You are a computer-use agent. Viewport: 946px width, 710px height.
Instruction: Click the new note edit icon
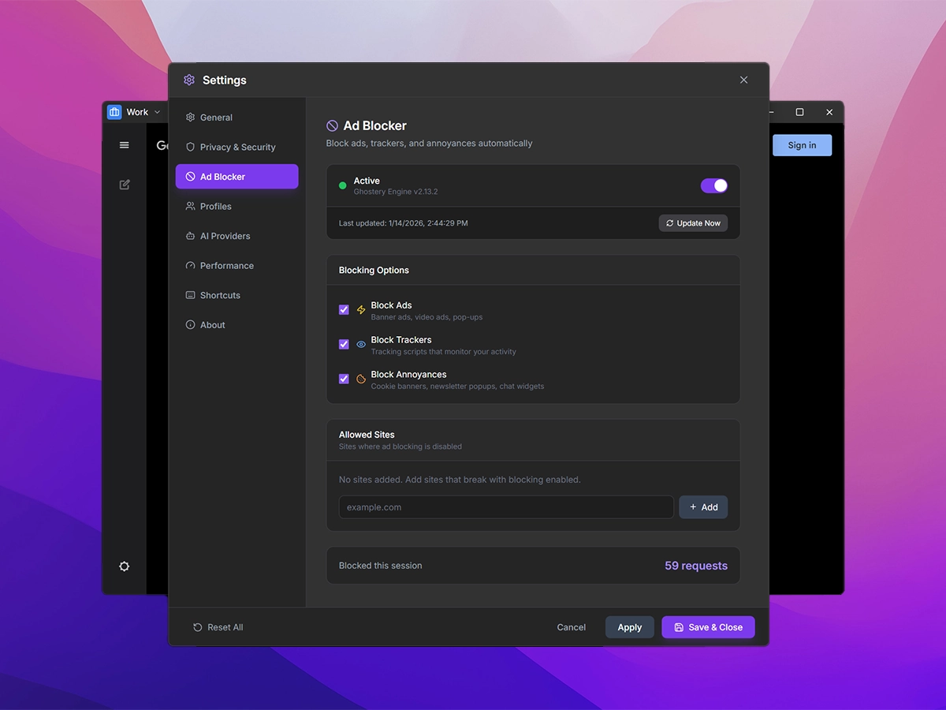[125, 185]
